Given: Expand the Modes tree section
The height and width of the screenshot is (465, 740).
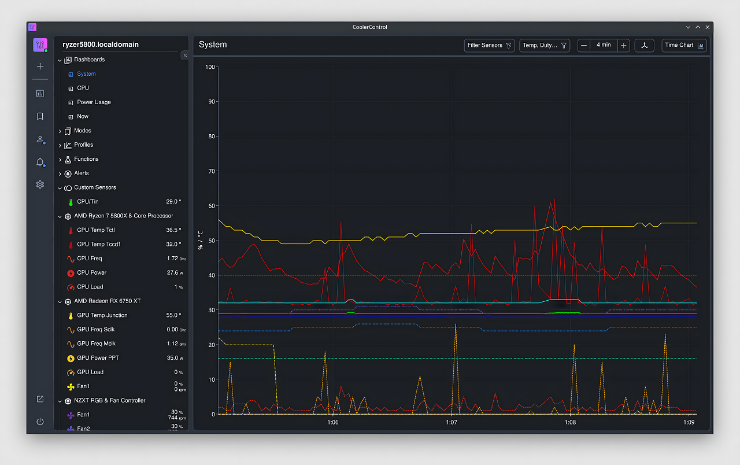Looking at the screenshot, I should point(60,131).
